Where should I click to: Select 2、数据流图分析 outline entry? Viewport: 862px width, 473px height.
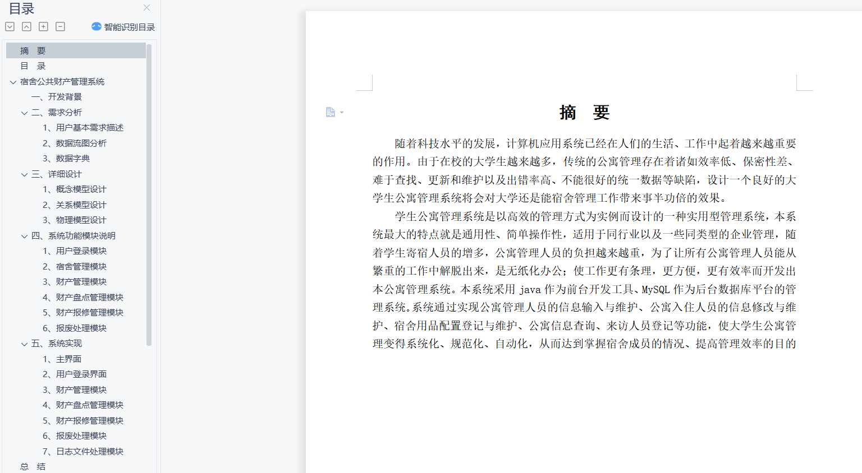75,143
